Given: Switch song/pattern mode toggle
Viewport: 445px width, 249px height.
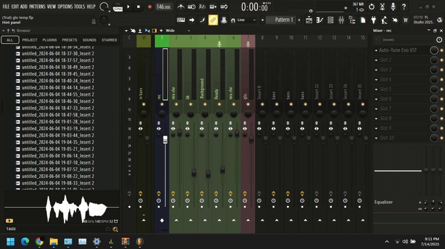Looking at the screenshot, I should (x=118, y=7).
